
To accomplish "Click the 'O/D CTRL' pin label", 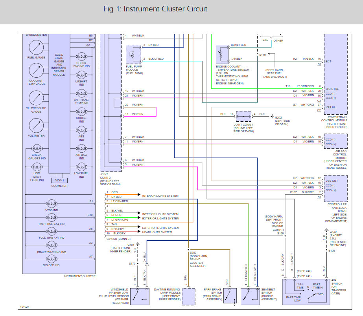I will coord(332,89).
